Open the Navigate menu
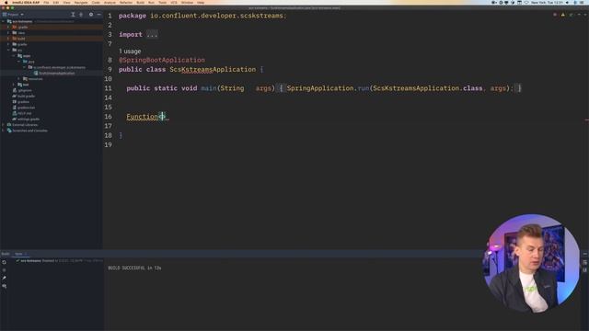 tap(81, 2)
